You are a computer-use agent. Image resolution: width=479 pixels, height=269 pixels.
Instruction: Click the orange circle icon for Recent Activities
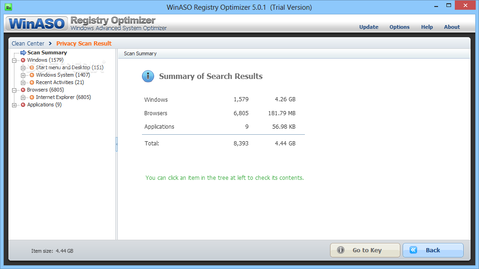tap(32, 82)
